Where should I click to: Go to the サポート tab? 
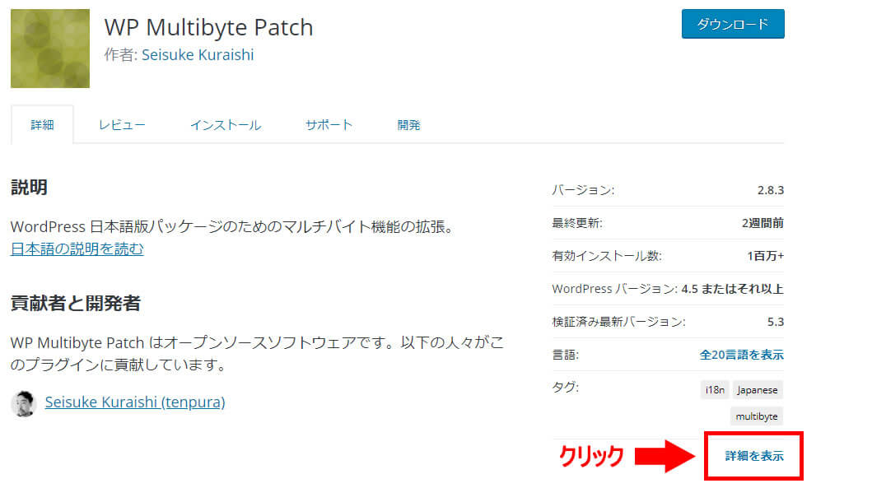pyautogui.click(x=329, y=125)
